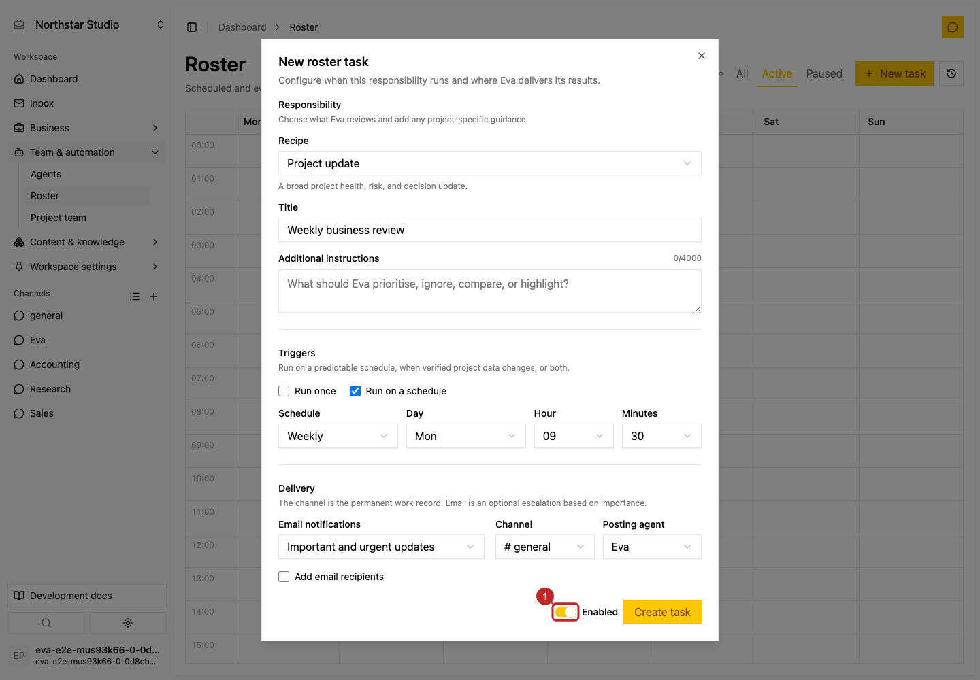The width and height of the screenshot is (980, 680).
Task: Open the Day dropdown
Action: click(x=466, y=436)
